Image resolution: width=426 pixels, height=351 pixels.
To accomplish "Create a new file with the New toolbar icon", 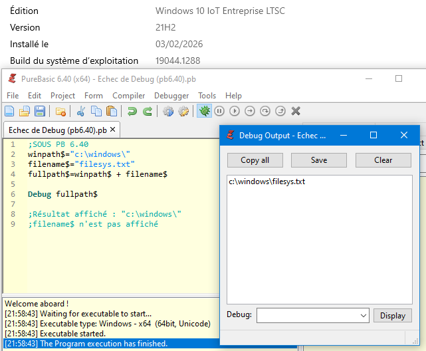I will pyautogui.click(x=9, y=112).
